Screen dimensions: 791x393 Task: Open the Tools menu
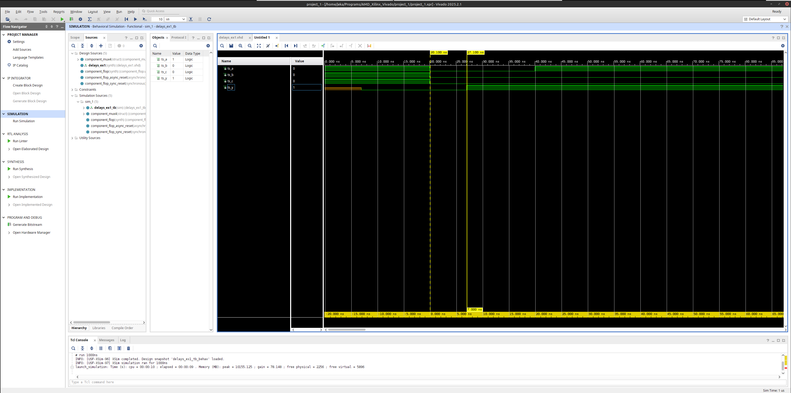tap(43, 12)
